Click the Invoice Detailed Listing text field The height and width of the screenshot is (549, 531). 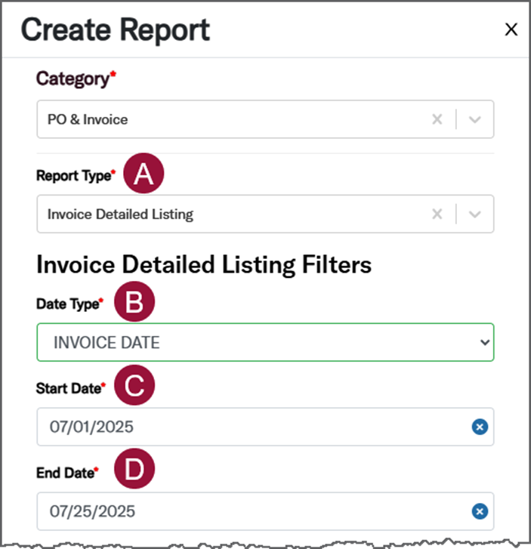[x=227, y=214]
